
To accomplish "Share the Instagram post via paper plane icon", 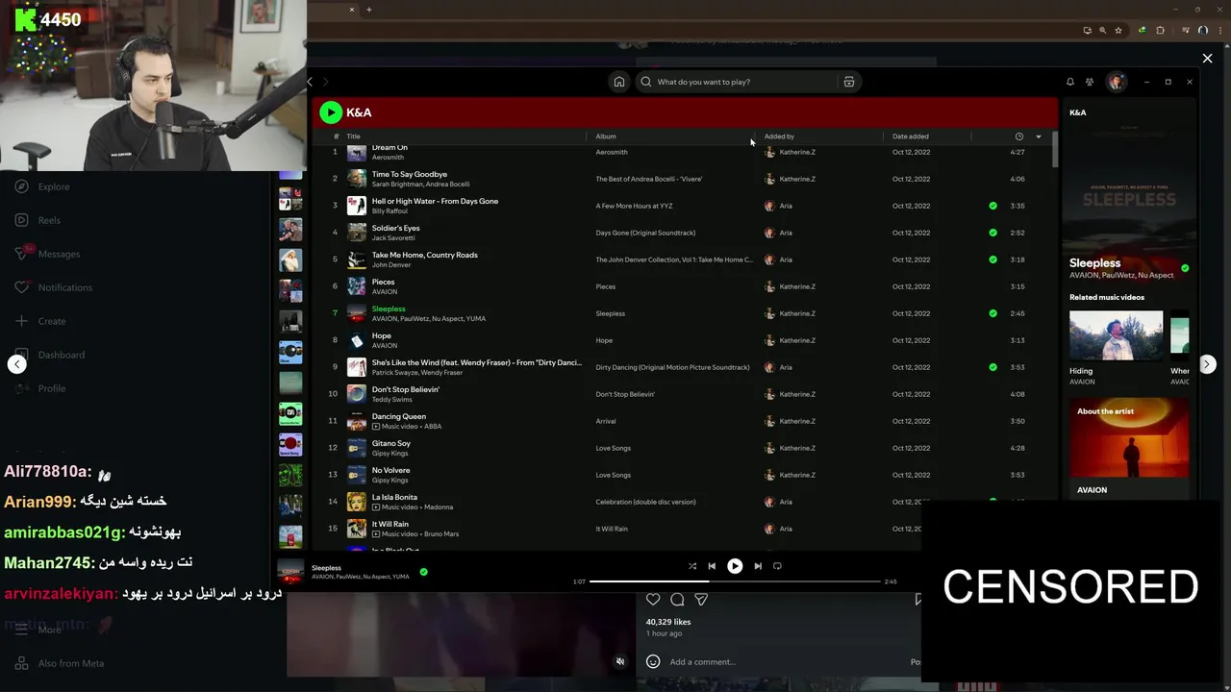I will [x=701, y=600].
